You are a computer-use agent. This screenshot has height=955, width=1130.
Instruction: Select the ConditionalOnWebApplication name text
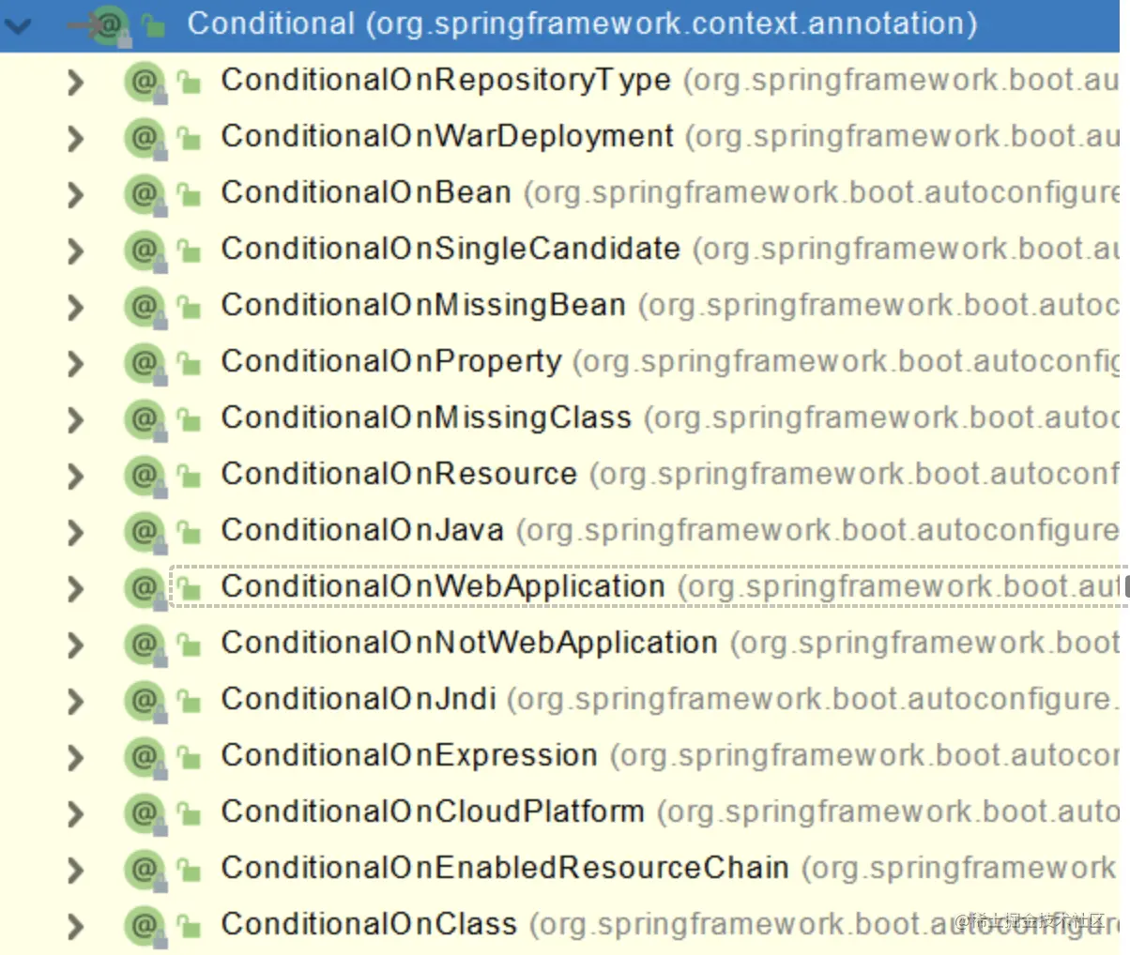pyautogui.click(x=443, y=587)
